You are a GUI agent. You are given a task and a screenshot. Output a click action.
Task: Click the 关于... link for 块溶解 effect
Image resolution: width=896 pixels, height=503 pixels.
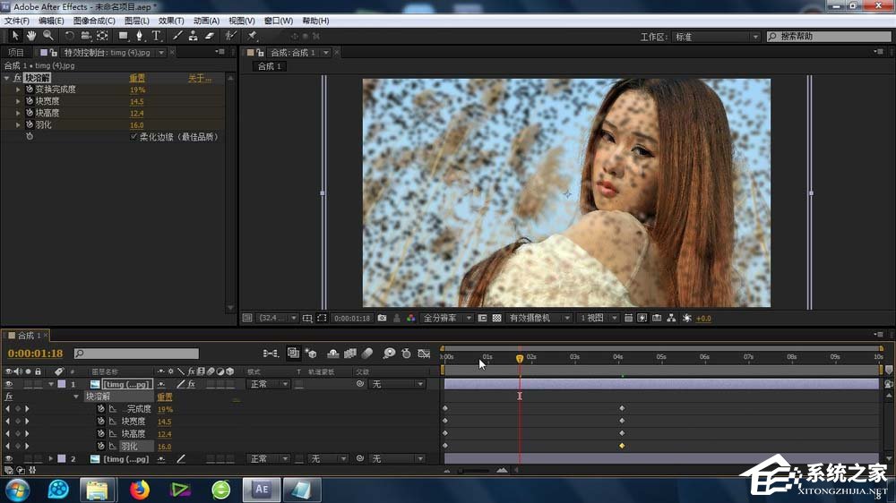(x=199, y=79)
